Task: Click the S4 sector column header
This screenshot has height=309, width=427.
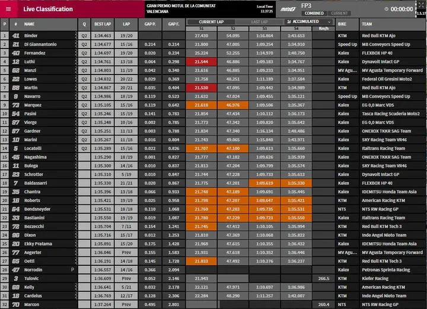Action: (296, 28)
